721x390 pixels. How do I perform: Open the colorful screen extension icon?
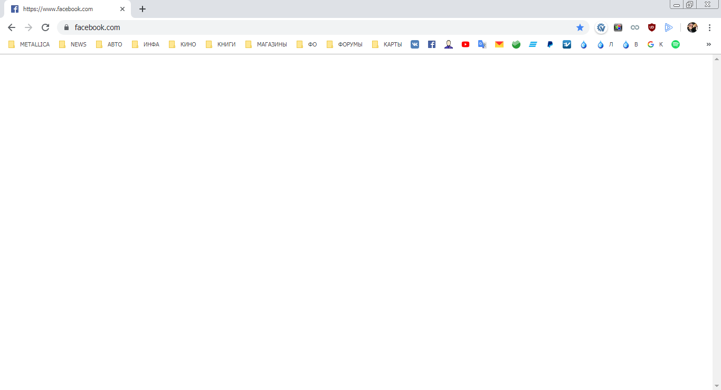[618, 27]
